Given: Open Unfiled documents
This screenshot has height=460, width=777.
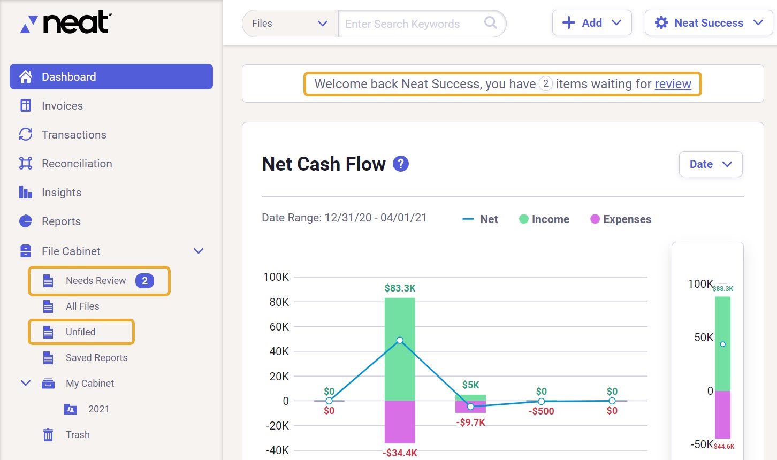Looking at the screenshot, I should 81,332.
